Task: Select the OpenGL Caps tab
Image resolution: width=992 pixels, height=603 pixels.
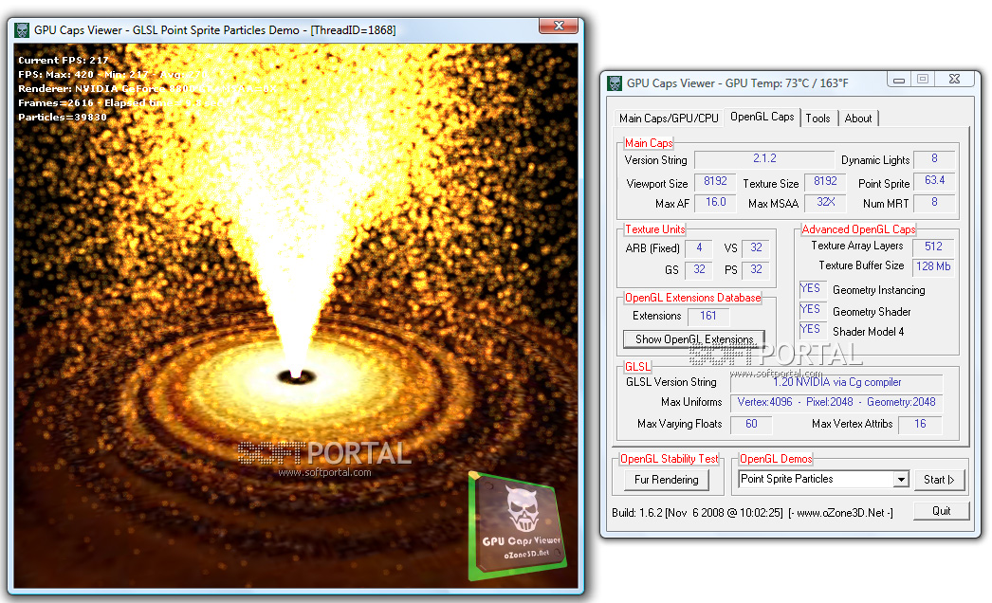Action: point(762,117)
